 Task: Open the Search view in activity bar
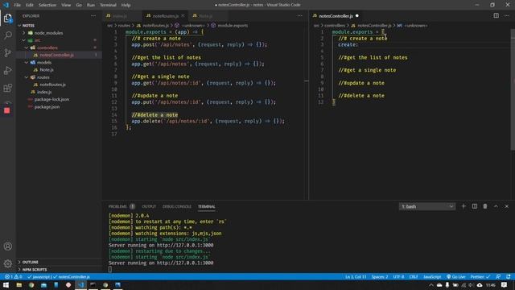[7, 35]
